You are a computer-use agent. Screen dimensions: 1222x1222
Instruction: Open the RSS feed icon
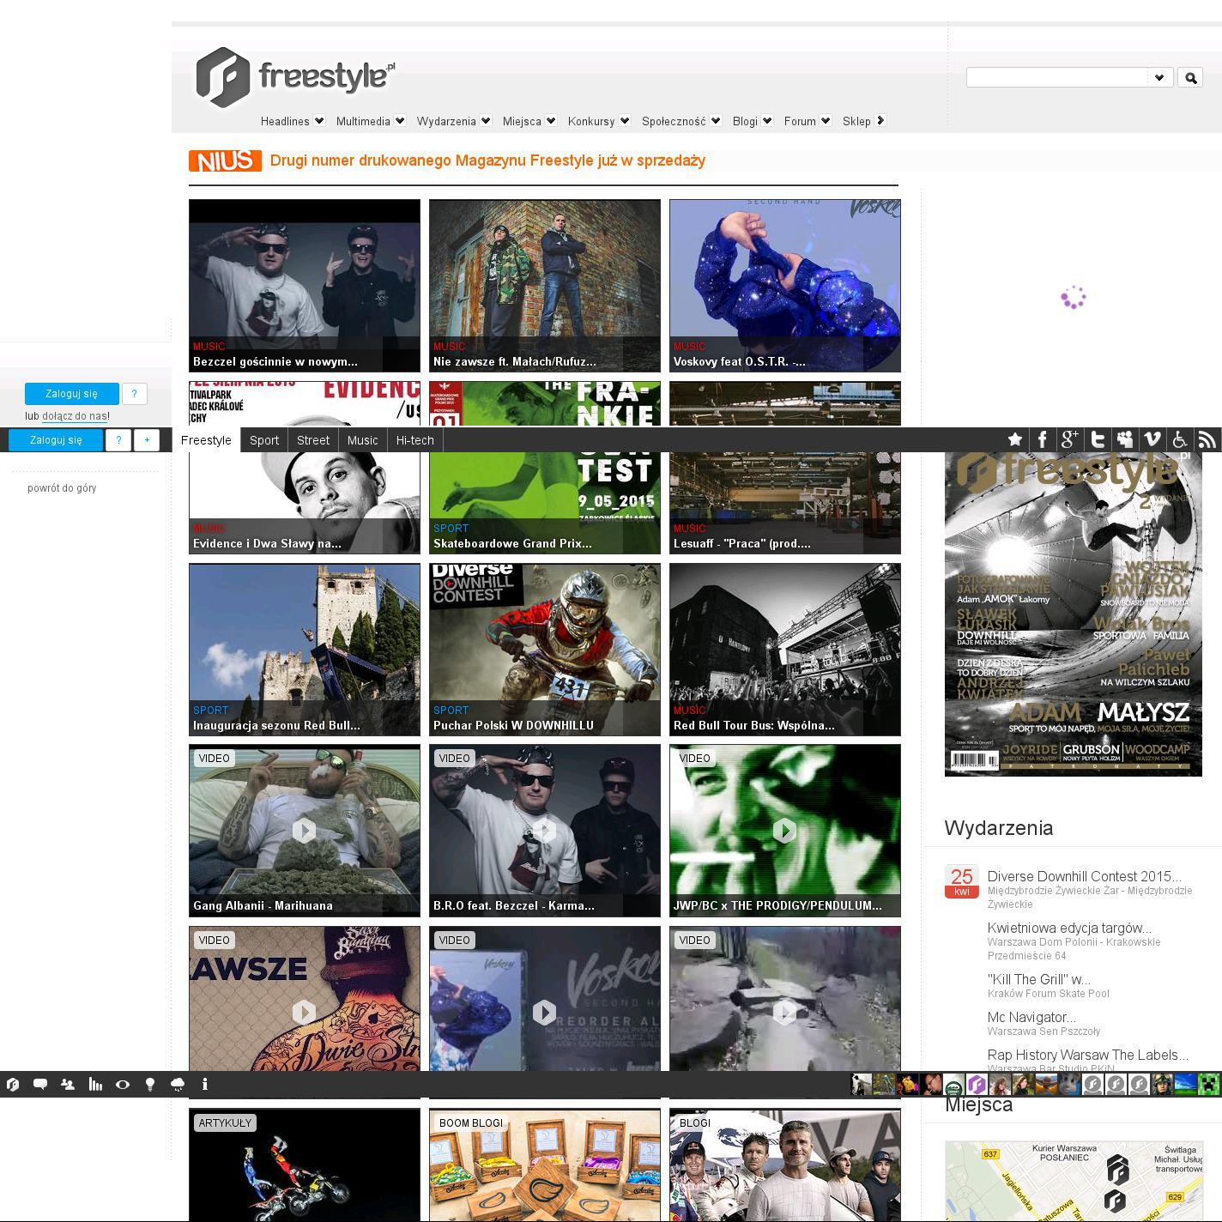pyautogui.click(x=1207, y=439)
